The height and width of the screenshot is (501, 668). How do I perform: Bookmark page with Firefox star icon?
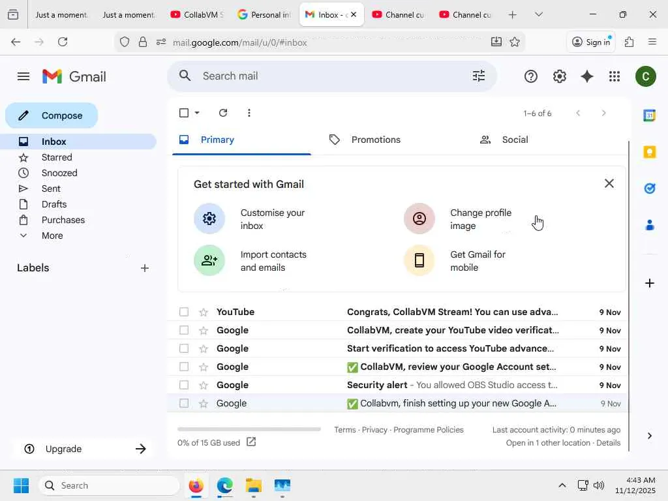click(x=515, y=42)
